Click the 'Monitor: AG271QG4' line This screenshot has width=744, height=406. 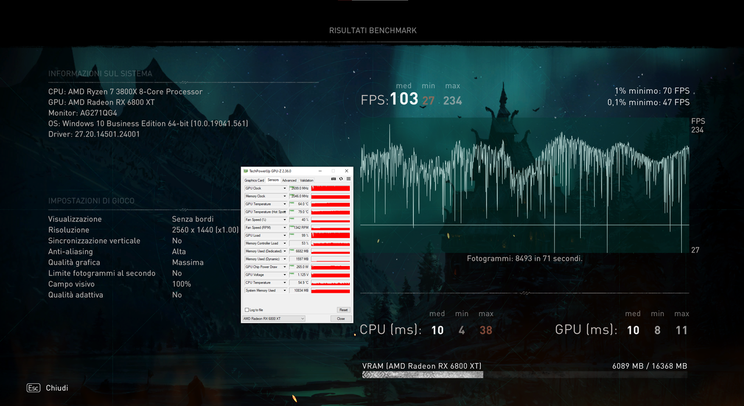(83, 113)
